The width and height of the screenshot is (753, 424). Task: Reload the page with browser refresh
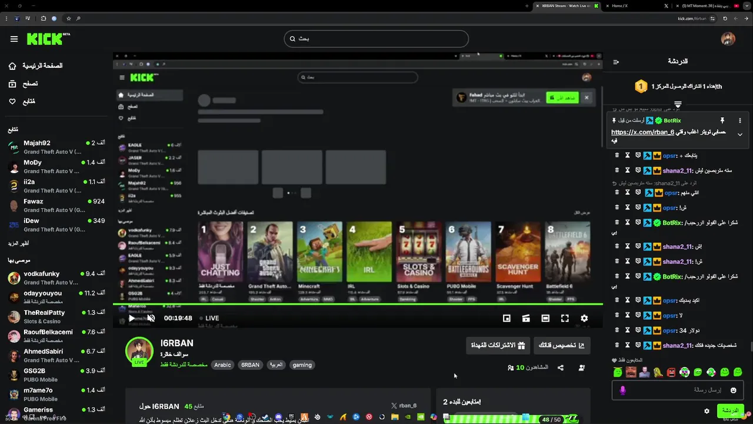[x=725, y=18]
